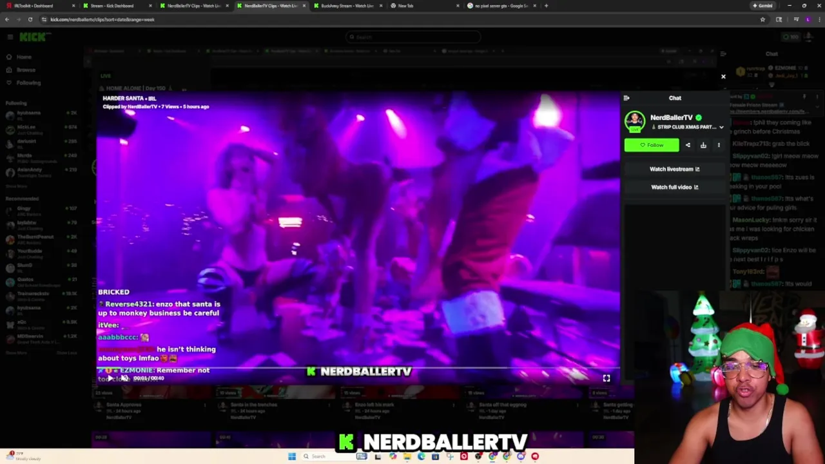Switch to the BuduArmy Stream tab
825x464 pixels.
click(347, 6)
